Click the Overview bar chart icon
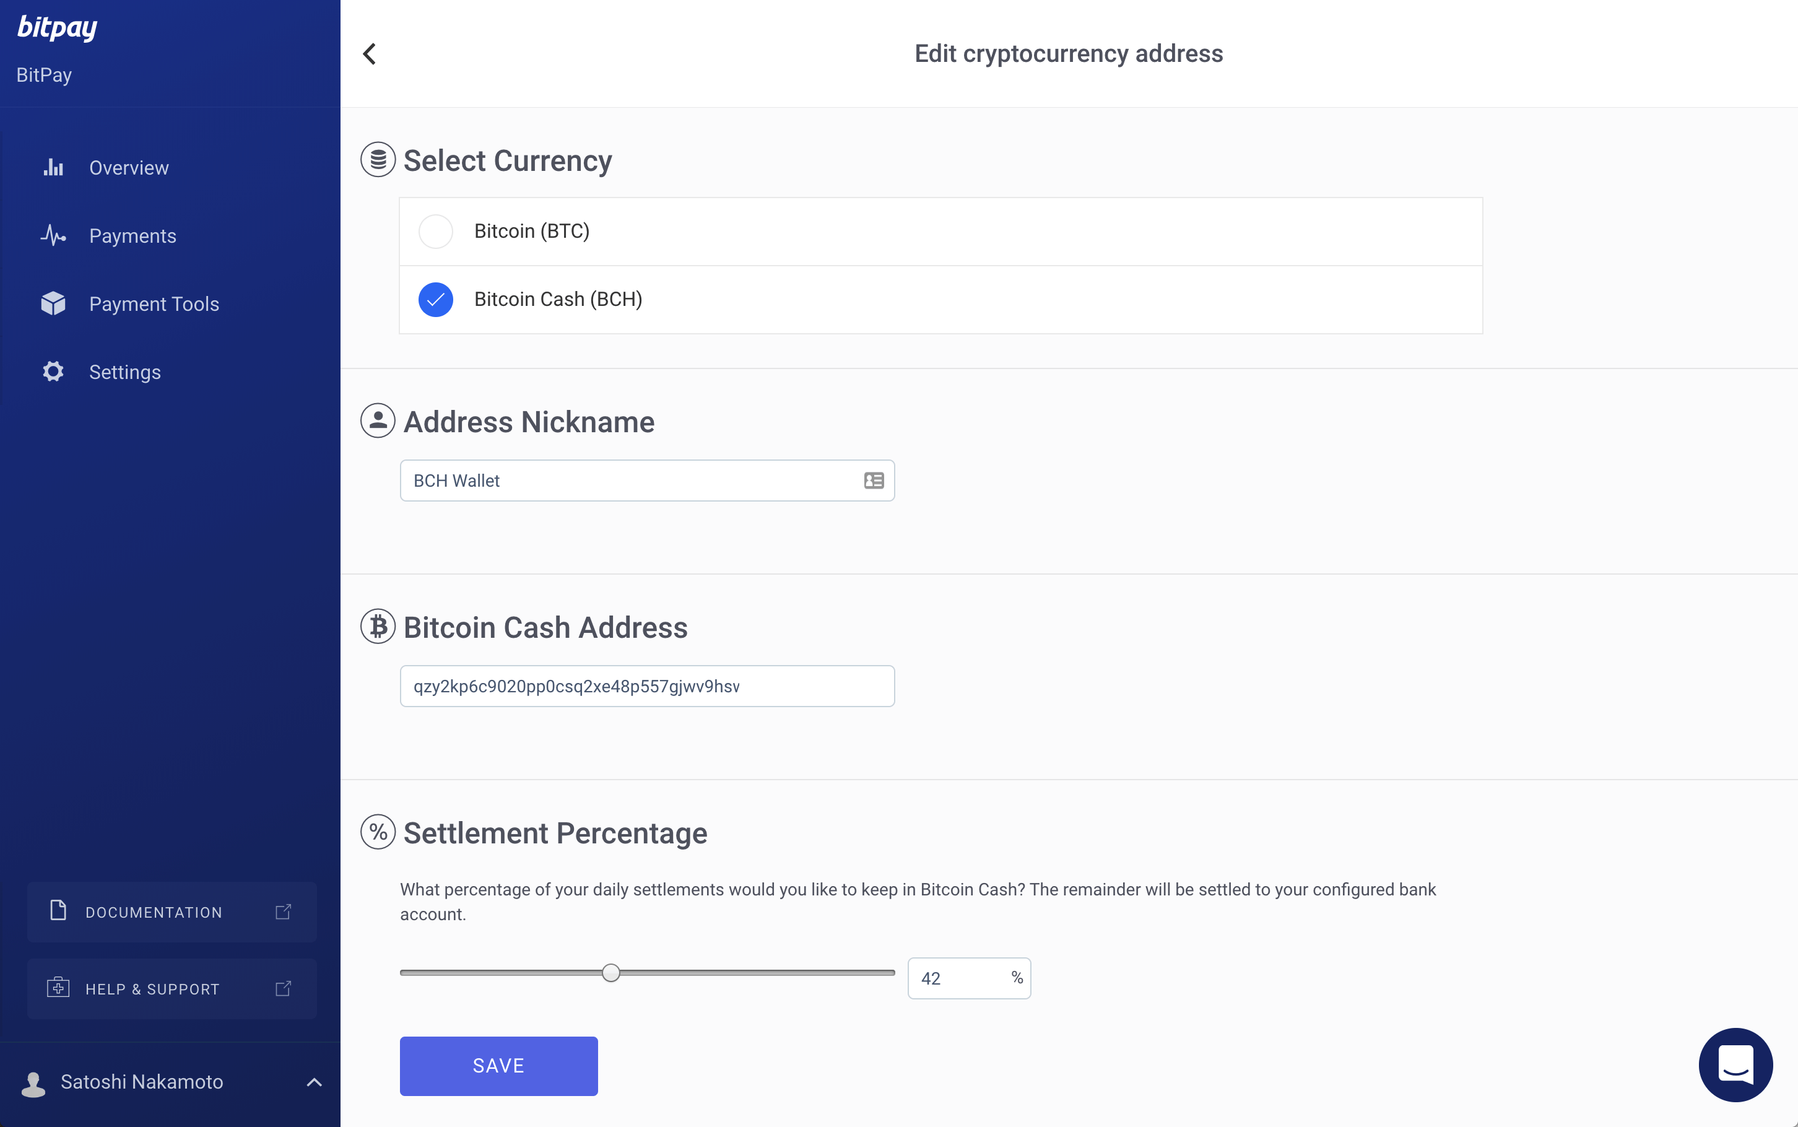This screenshot has height=1127, width=1798. pos(53,168)
